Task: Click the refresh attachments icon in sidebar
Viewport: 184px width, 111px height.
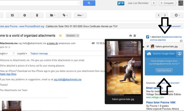Action: 181,41
